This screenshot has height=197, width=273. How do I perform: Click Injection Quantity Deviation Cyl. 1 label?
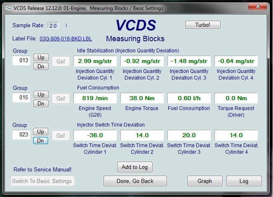[x=95, y=75]
